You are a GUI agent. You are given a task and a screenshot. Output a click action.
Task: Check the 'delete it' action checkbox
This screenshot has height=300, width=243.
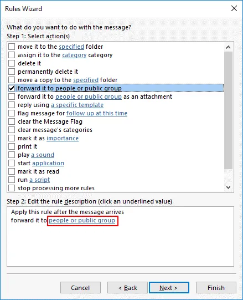12,63
